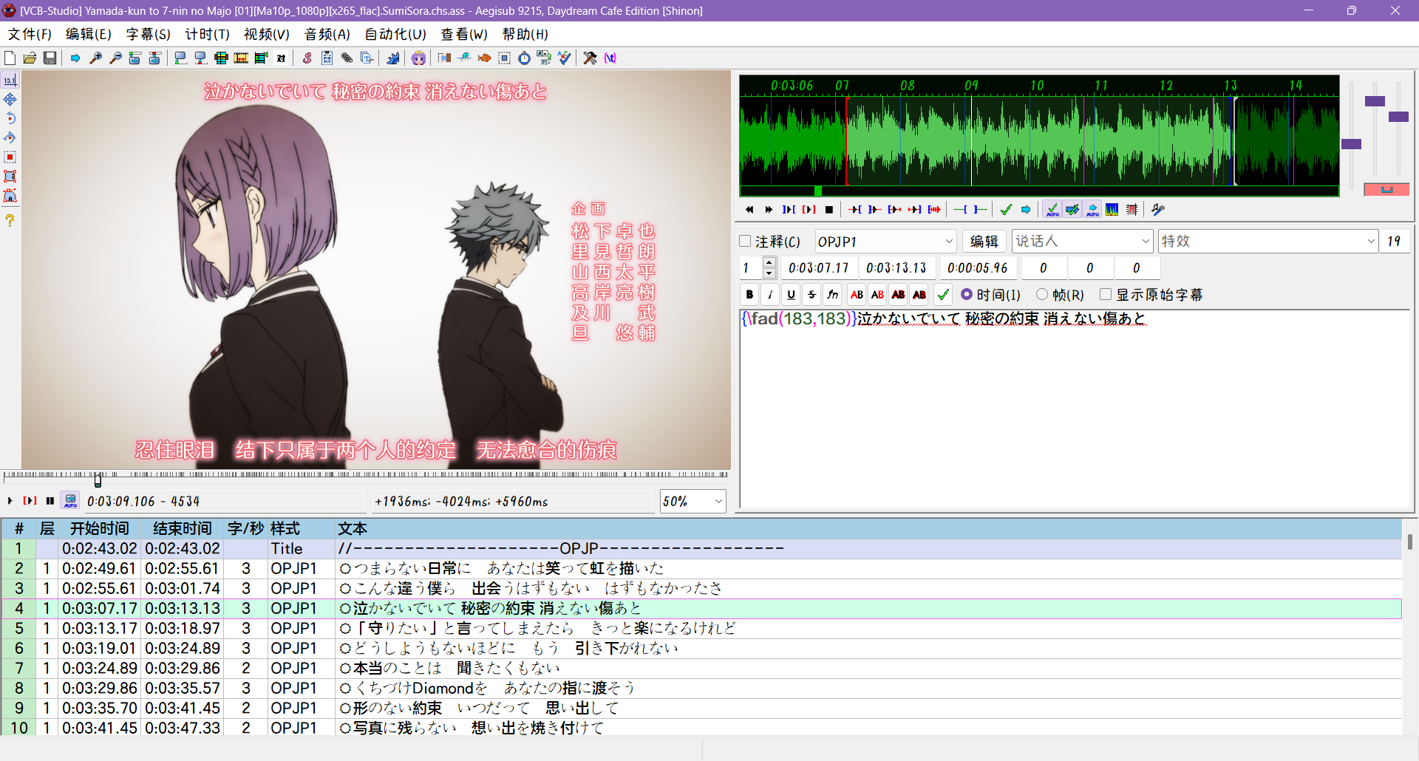Click the first AB primary color button
The height and width of the screenshot is (761, 1419).
tap(857, 295)
